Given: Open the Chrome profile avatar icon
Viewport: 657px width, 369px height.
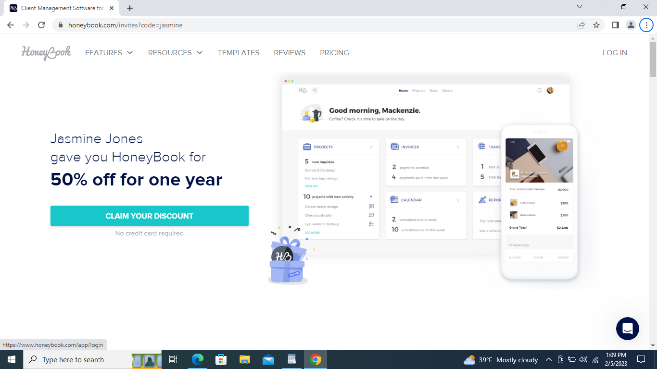Looking at the screenshot, I should 631,25.
